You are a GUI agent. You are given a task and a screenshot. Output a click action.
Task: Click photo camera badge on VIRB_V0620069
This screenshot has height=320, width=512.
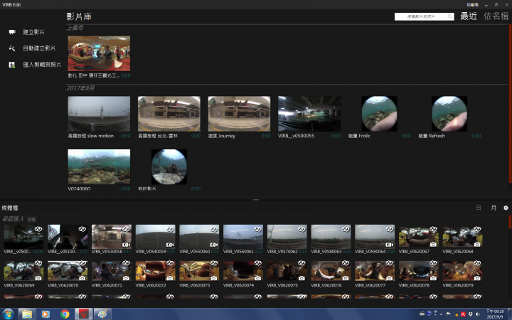coord(38,278)
